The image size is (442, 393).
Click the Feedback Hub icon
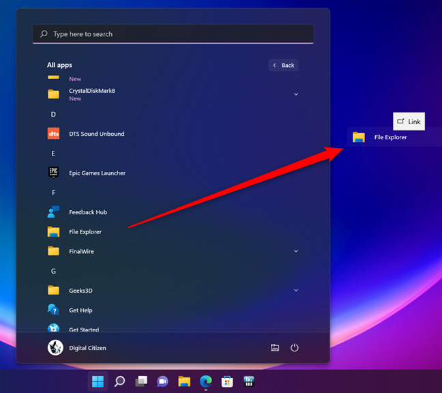(x=53, y=212)
